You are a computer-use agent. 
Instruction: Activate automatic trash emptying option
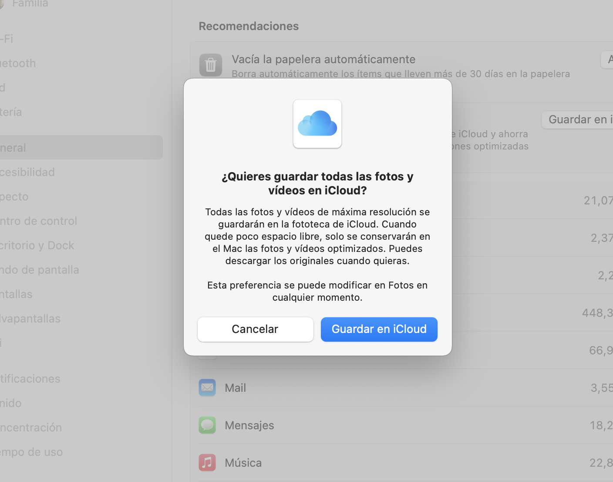[x=323, y=59]
